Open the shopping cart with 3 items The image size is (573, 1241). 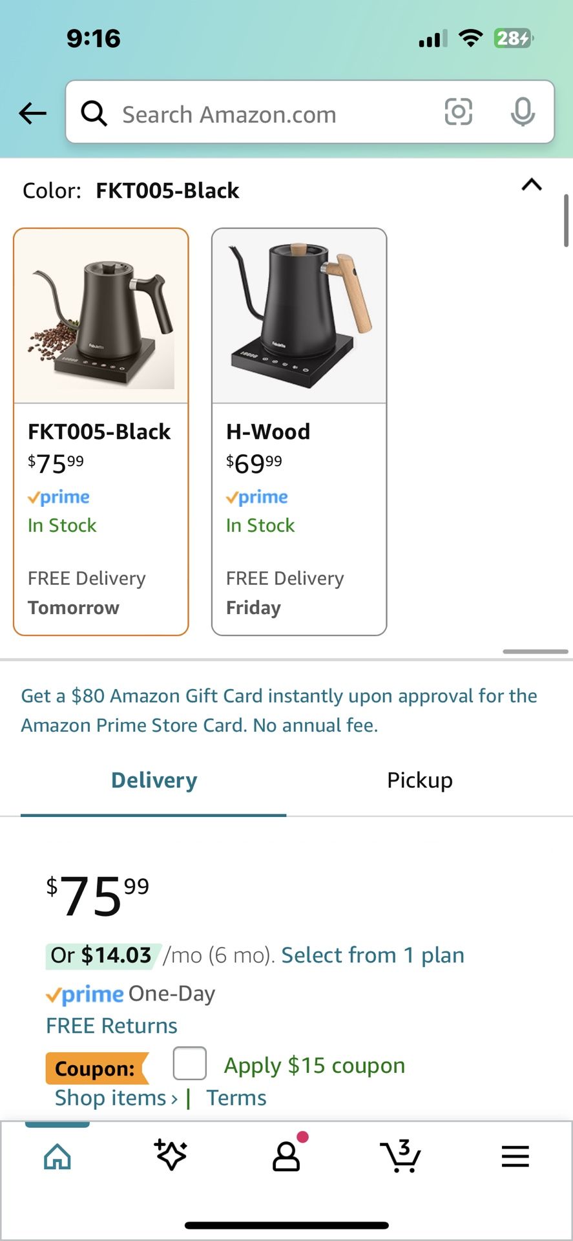click(401, 1156)
